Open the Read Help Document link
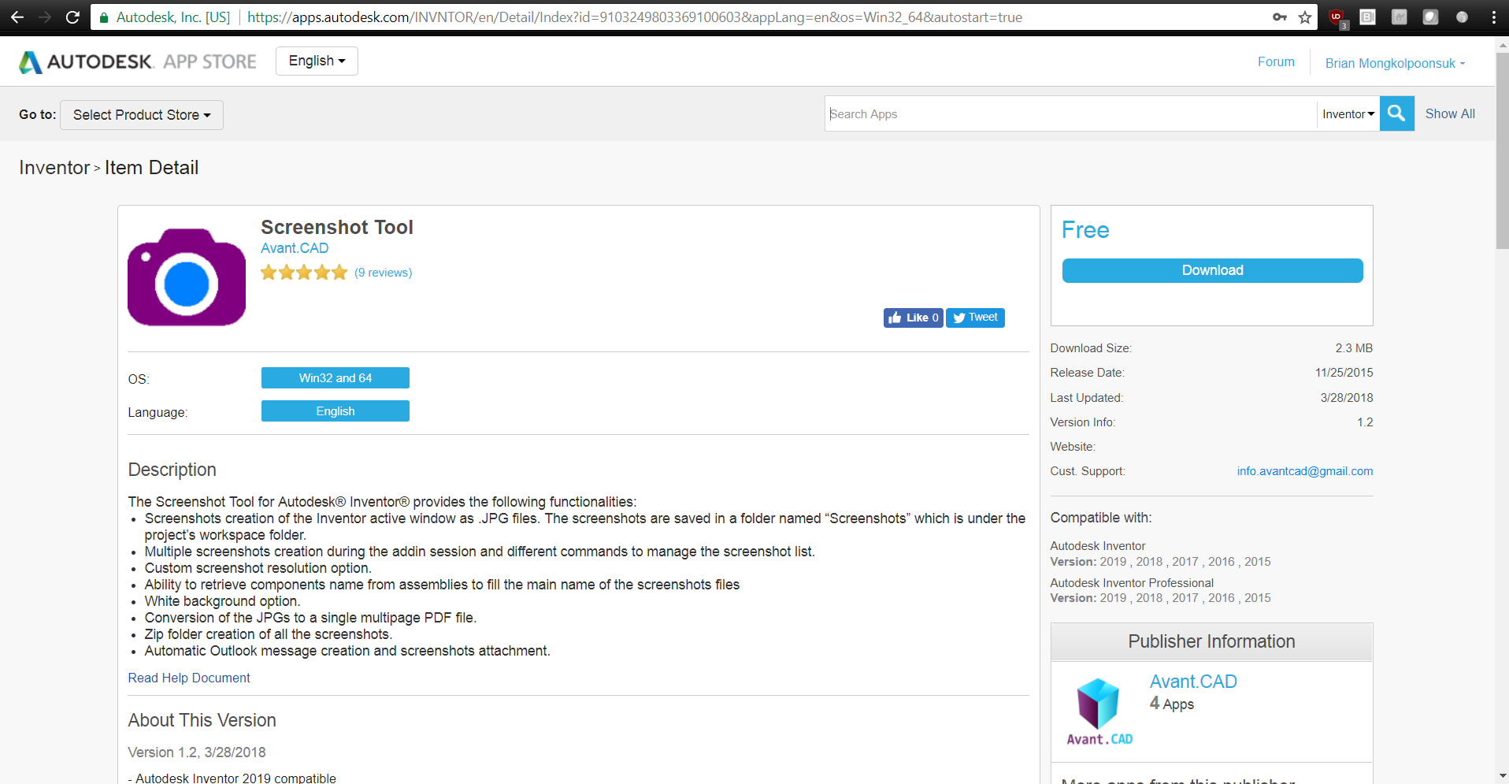This screenshot has height=784, width=1509. 189,678
